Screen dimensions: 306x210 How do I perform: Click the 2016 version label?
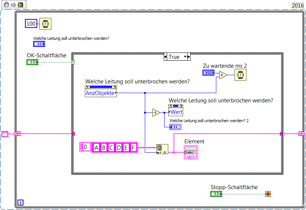point(297,5)
